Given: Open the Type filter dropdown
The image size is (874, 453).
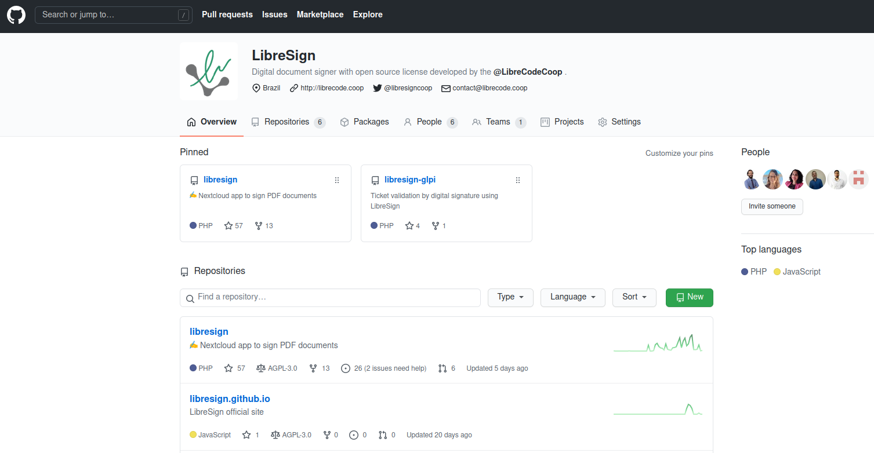Looking at the screenshot, I should click(510, 297).
